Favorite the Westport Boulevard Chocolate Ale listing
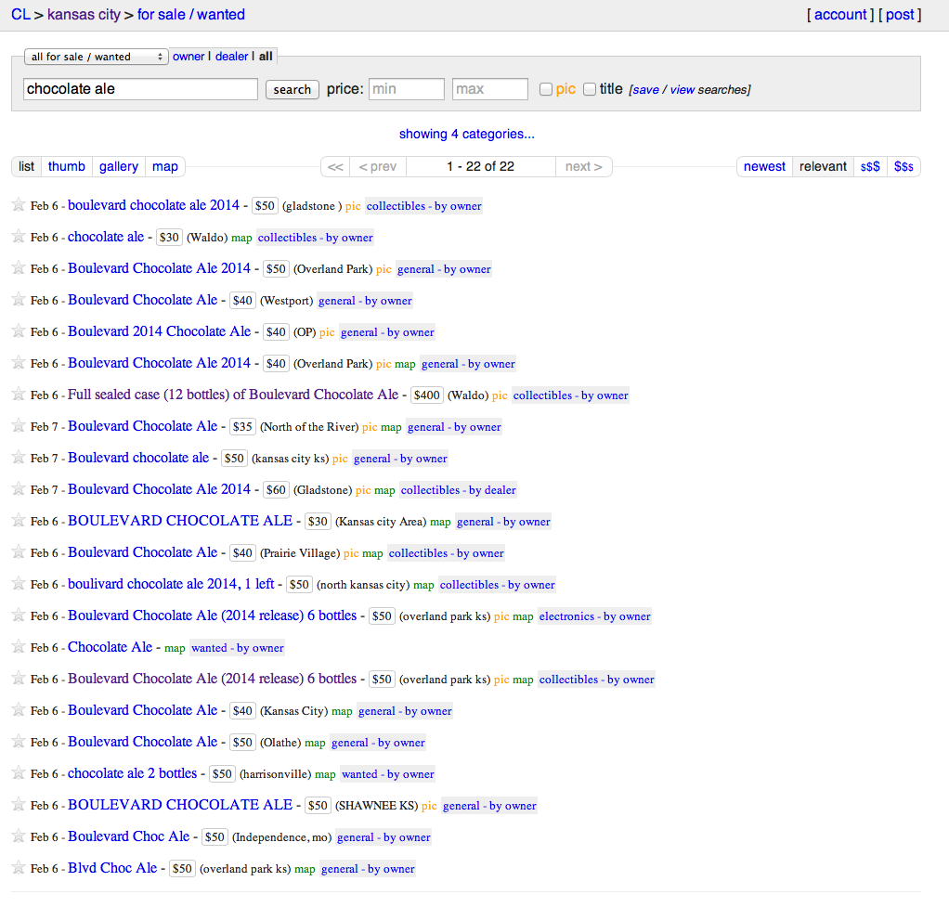This screenshot has height=920, width=949. pyautogui.click(x=19, y=300)
